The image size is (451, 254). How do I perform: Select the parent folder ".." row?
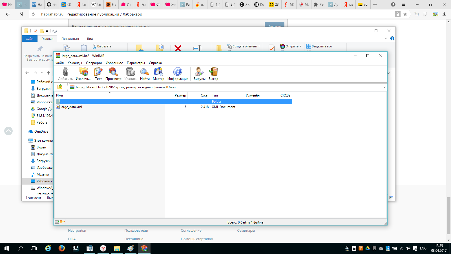tap(173, 102)
